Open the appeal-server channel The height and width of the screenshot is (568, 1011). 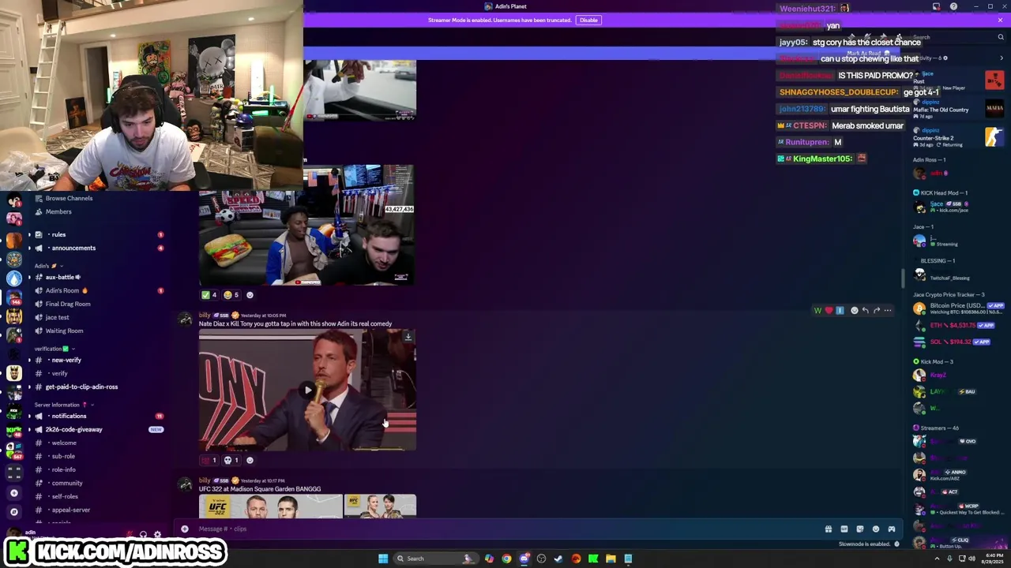point(70,510)
